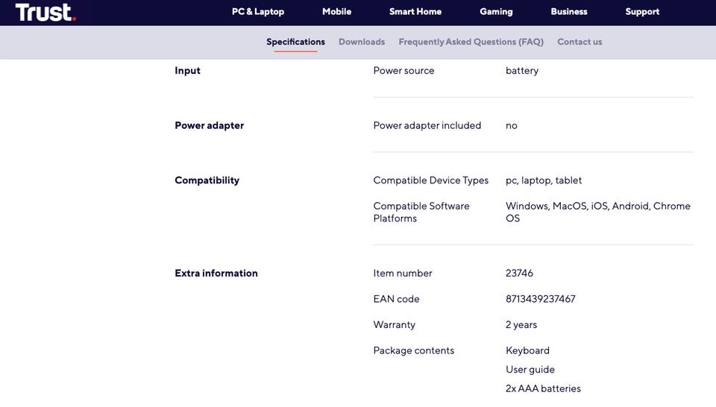Open the Mobile menu
The image size is (716, 407).
coord(336,12)
